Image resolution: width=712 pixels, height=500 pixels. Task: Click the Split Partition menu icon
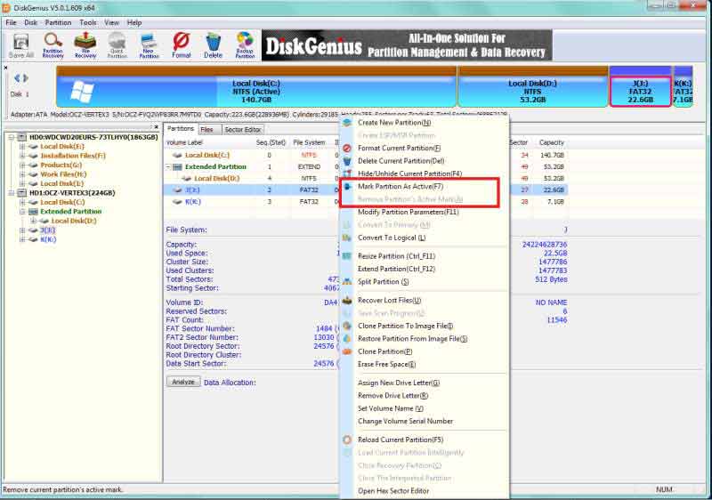point(347,282)
